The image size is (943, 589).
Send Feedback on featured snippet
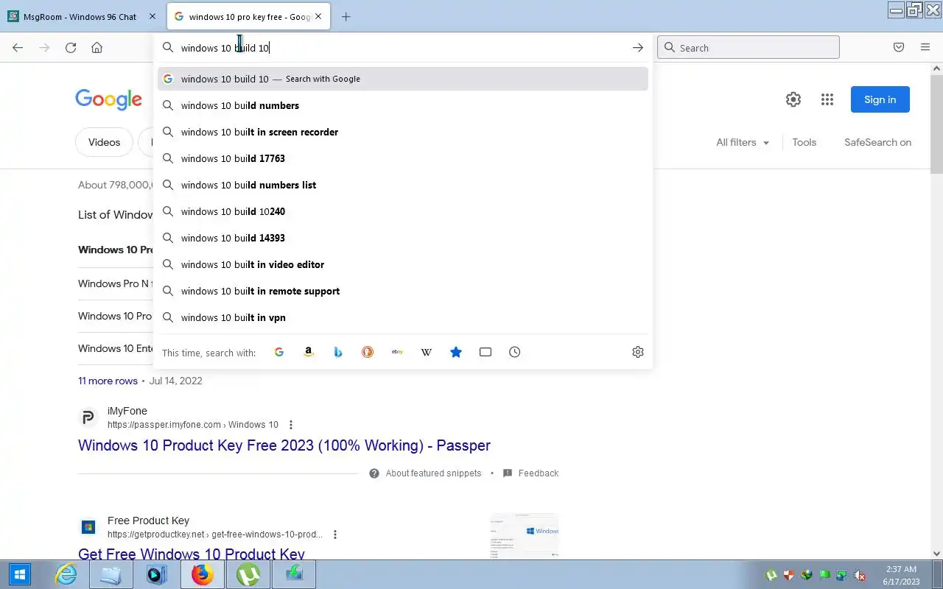(x=531, y=473)
